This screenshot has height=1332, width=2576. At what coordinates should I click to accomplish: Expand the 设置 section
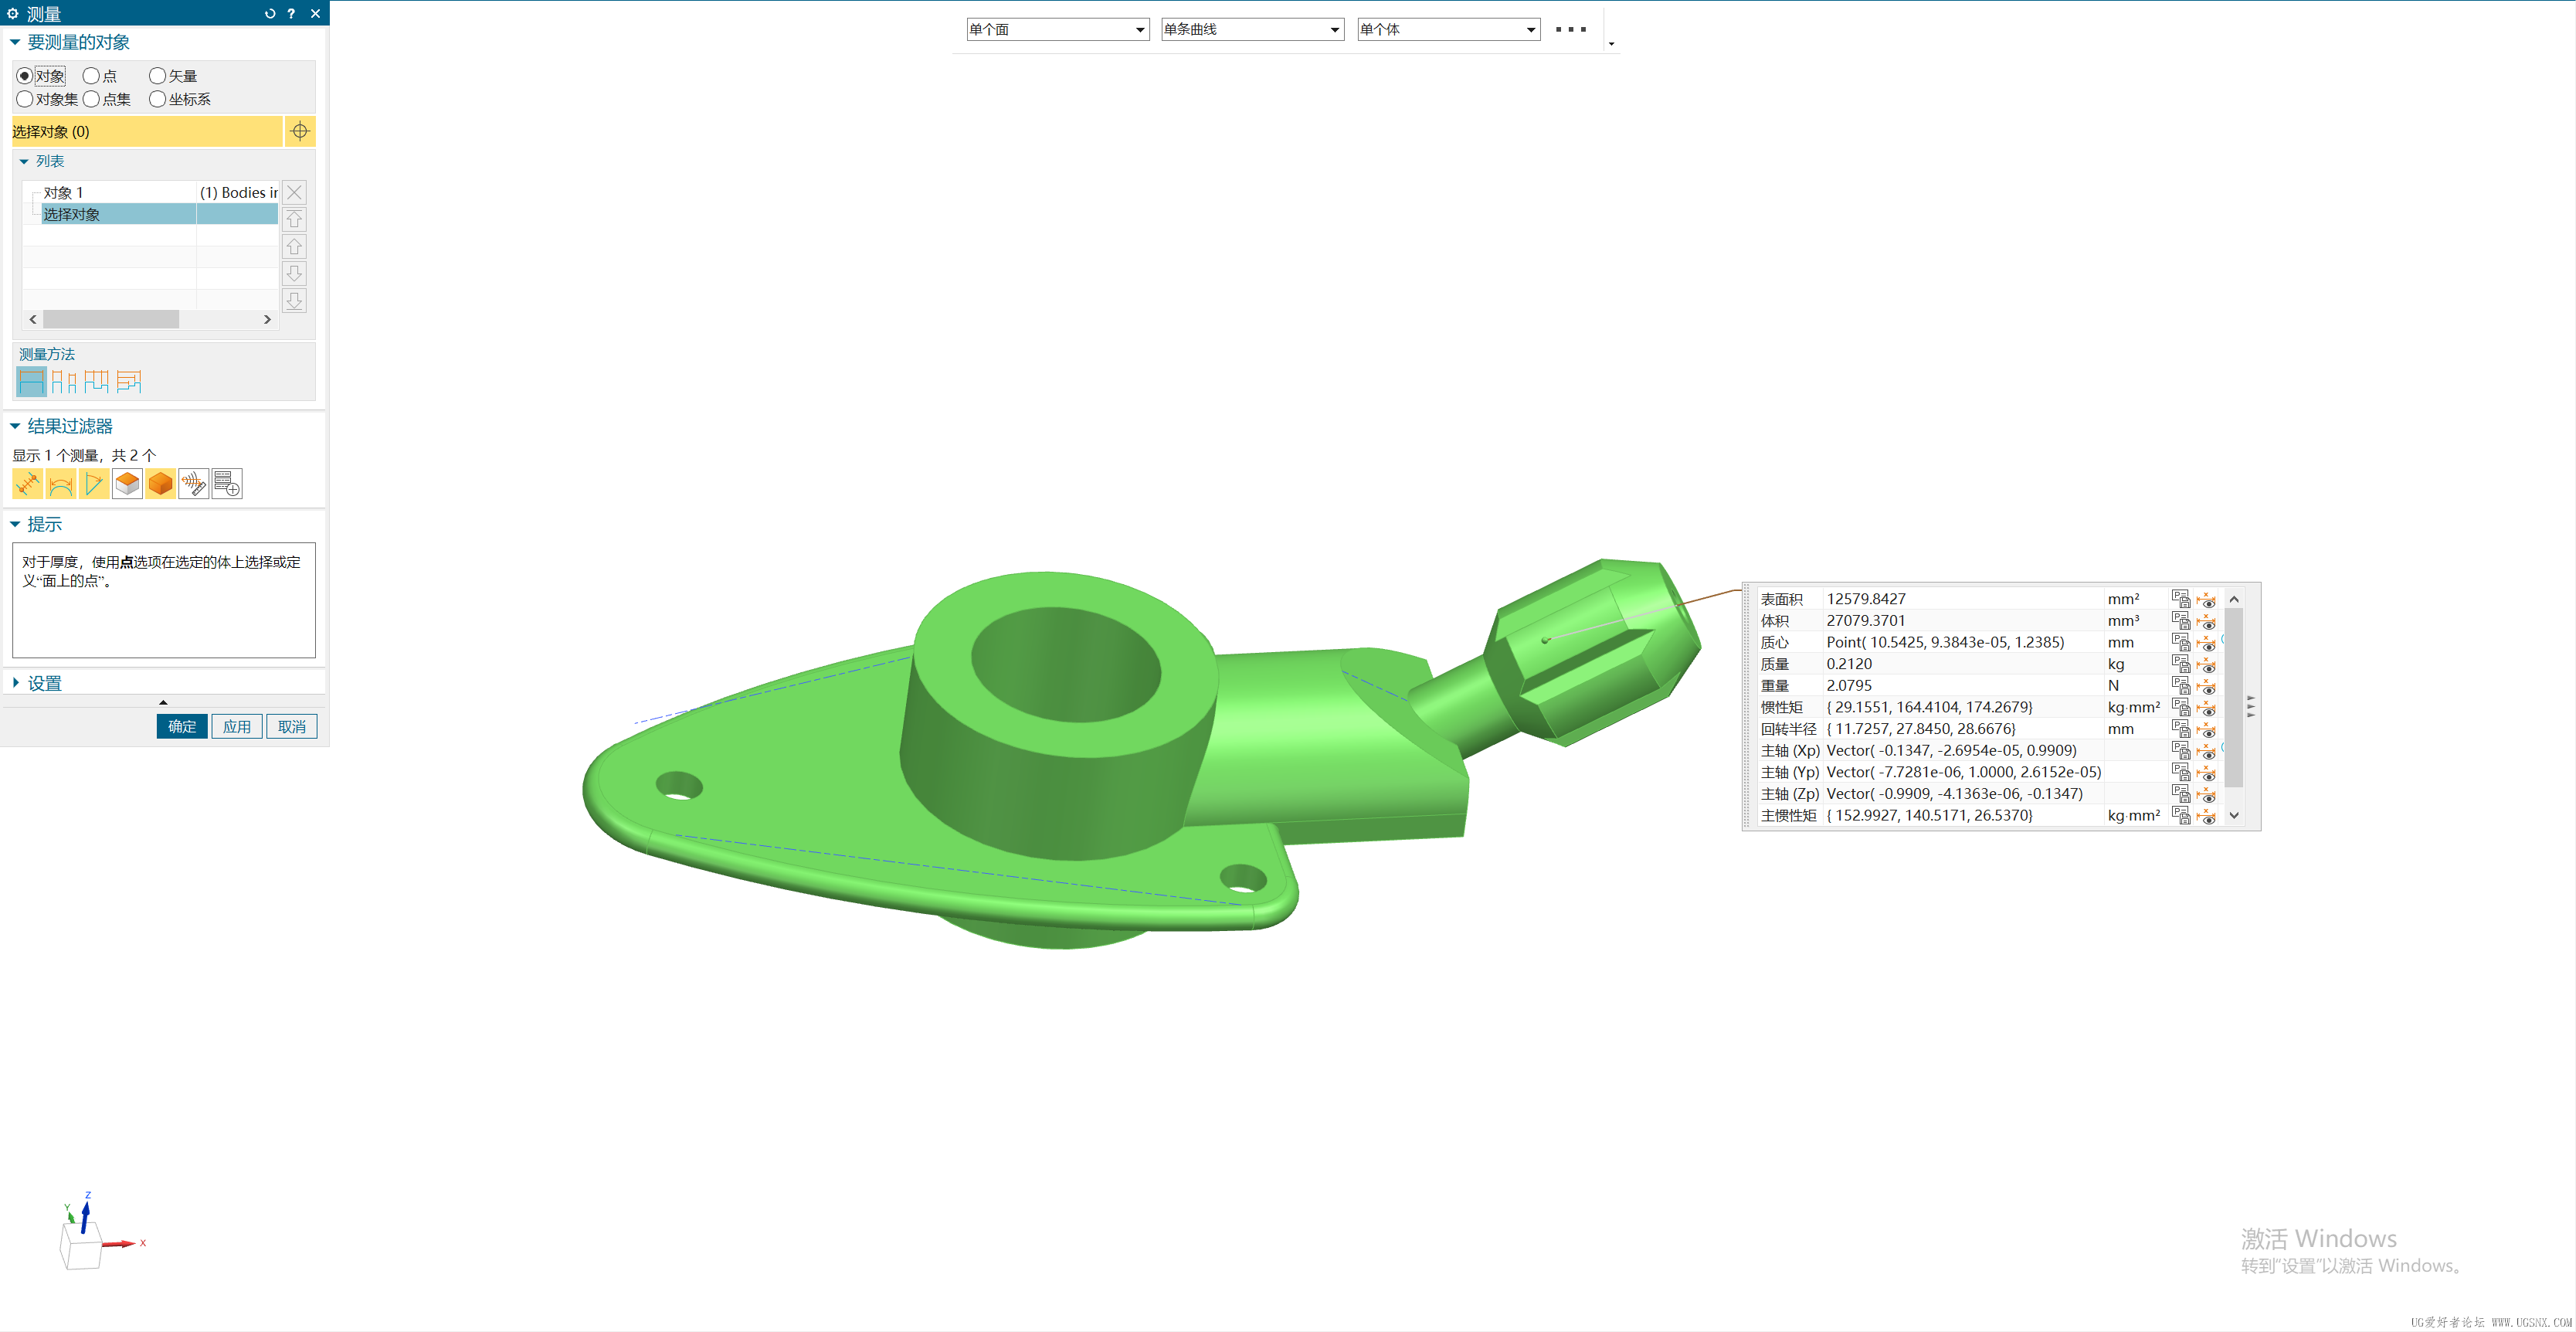(x=15, y=683)
